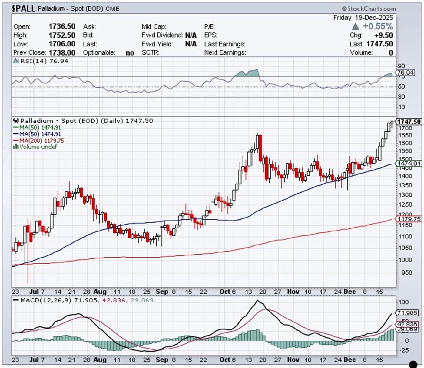424x368 pixels.
Task: Click the 1474.91 moving average tag on the right axis
Action: coord(409,164)
